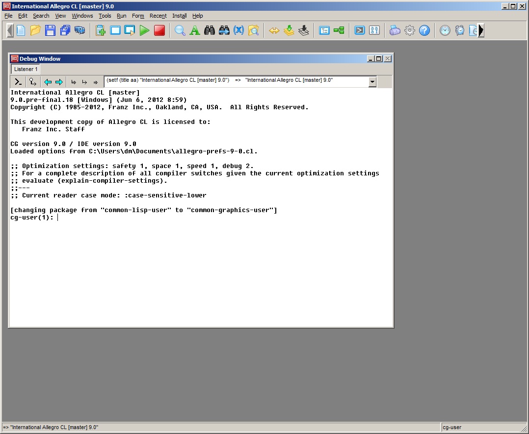This screenshot has height=434, width=529.
Task: Expand the listener history combo box dropdown
Action: 372,82
